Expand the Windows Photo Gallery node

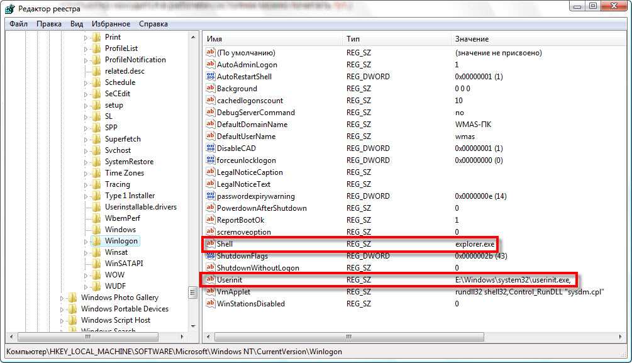[63, 298]
